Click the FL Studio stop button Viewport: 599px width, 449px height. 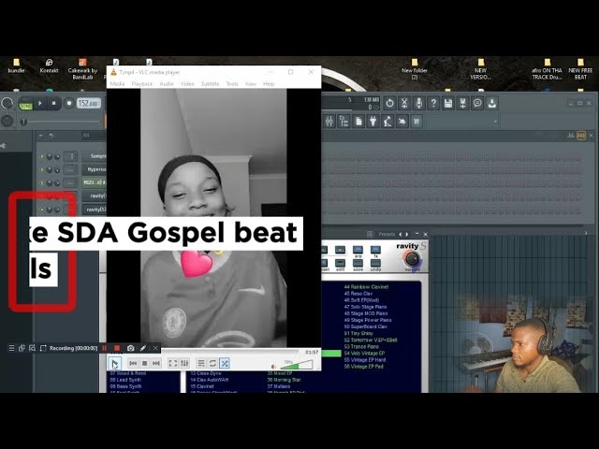[54, 103]
